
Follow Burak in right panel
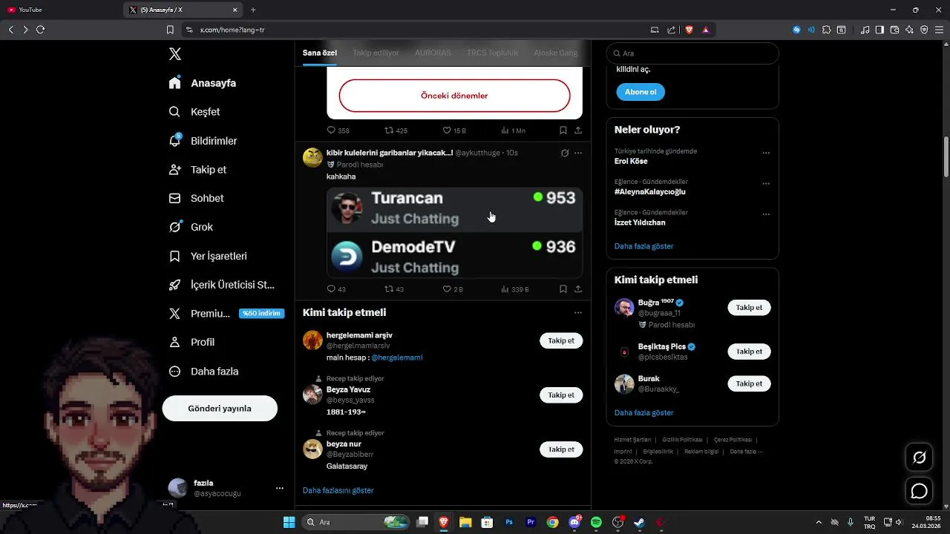[x=749, y=384]
